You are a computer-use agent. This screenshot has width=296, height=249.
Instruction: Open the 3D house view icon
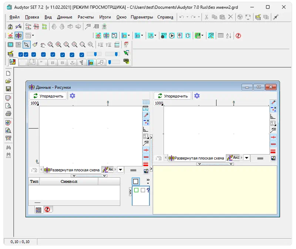click(x=126, y=45)
